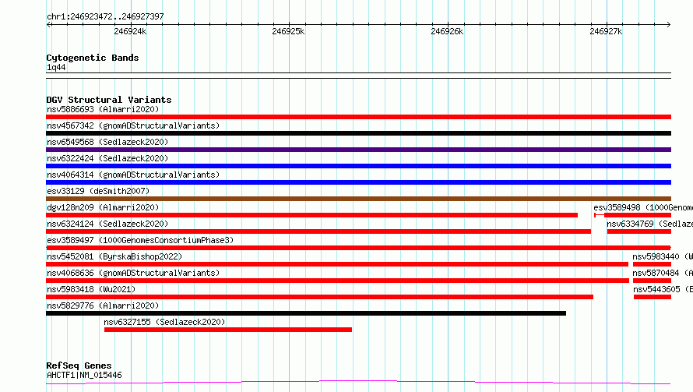Image resolution: width=693 pixels, height=392 pixels.
Task: Select the red nsv5983440 variant bar
Action: click(x=652, y=264)
